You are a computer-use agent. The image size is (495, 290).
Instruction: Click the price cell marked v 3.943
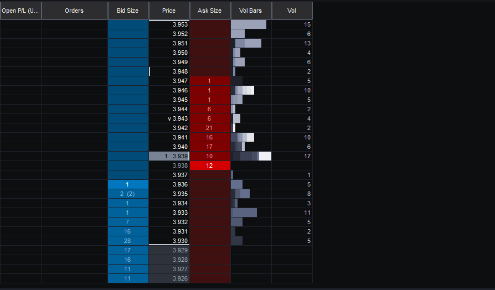(x=169, y=118)
